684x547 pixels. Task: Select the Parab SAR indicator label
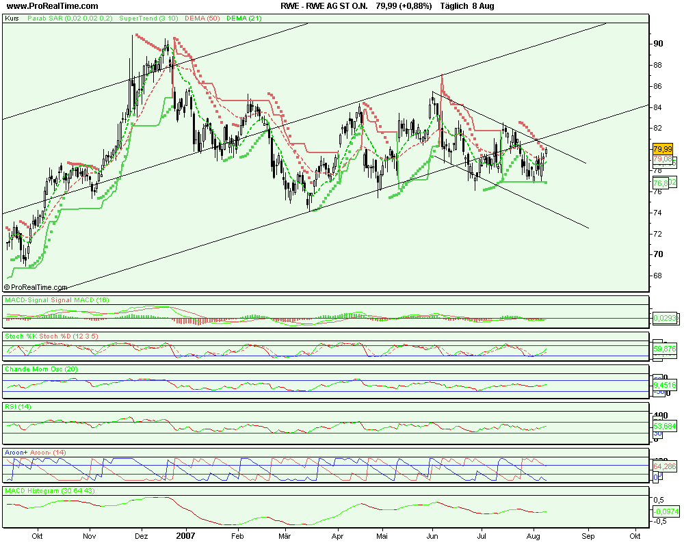click(70, 19)
